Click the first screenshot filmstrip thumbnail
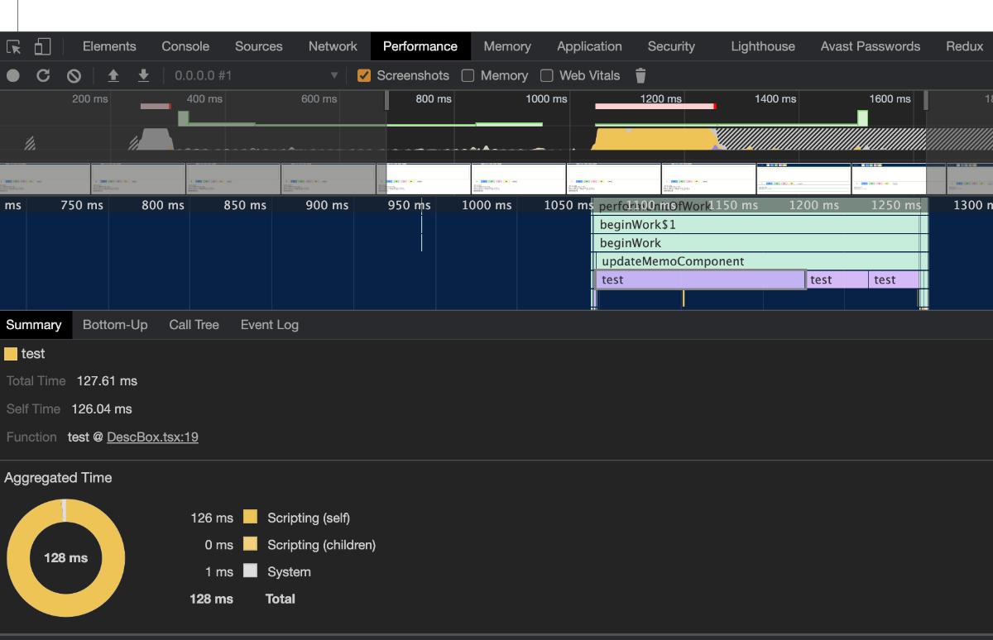 click(x=45, y=179)
